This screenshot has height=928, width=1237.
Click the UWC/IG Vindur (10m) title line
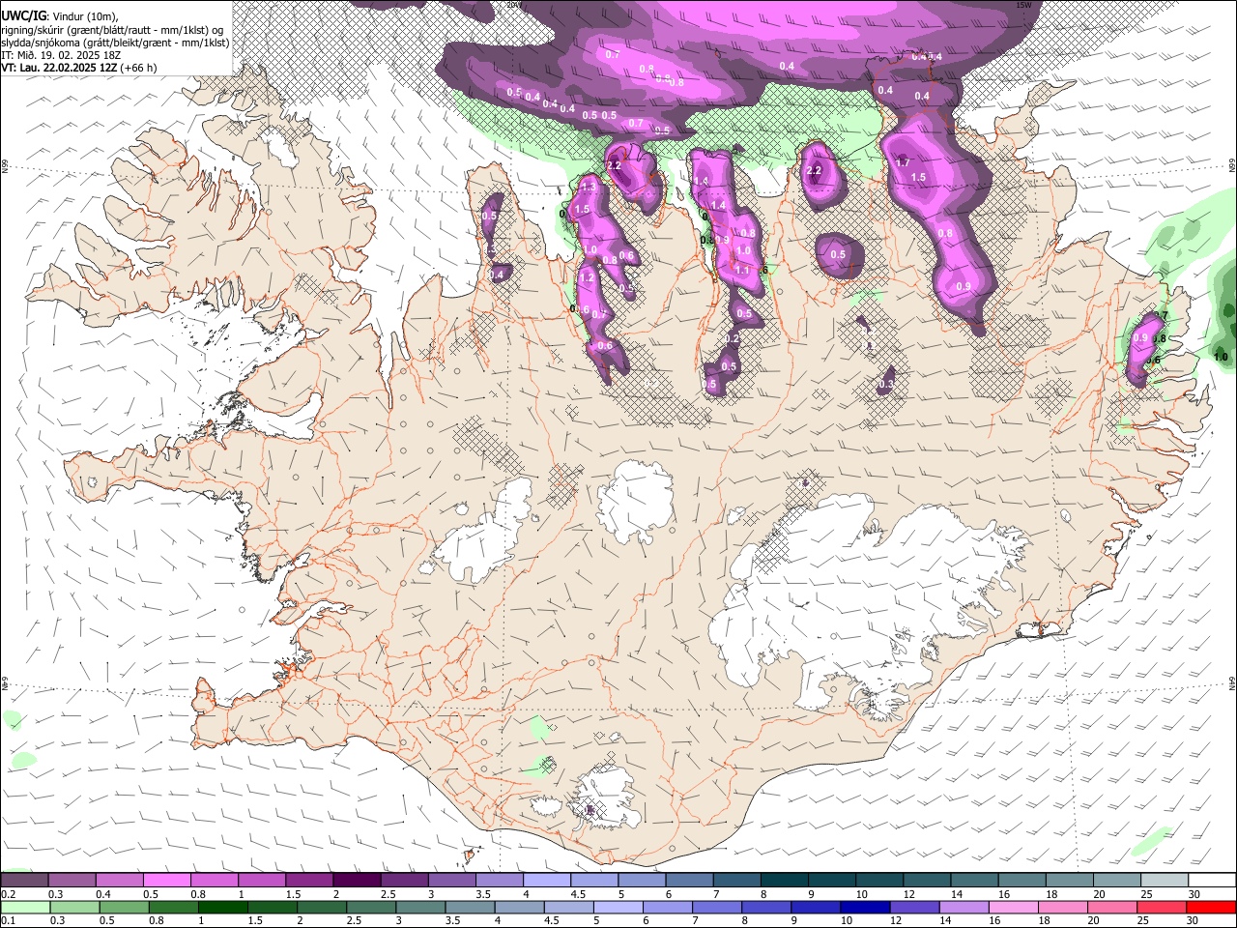pos(60,16)
